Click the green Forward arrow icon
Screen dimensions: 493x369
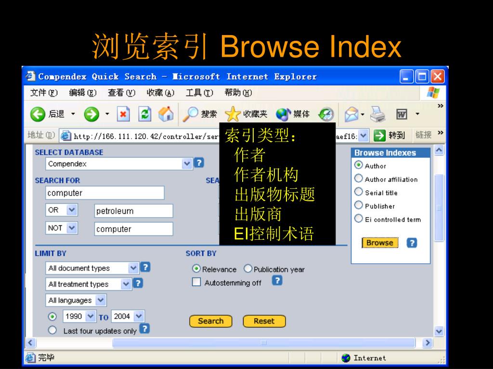[x=91, y=114]
